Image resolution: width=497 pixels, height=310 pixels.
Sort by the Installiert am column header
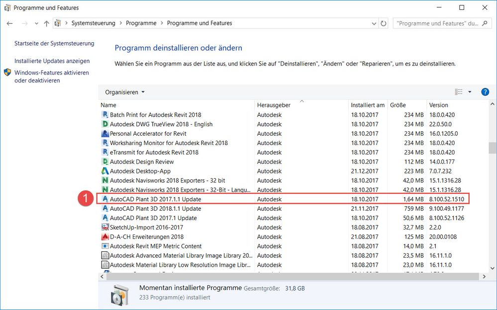pos(368,105)
